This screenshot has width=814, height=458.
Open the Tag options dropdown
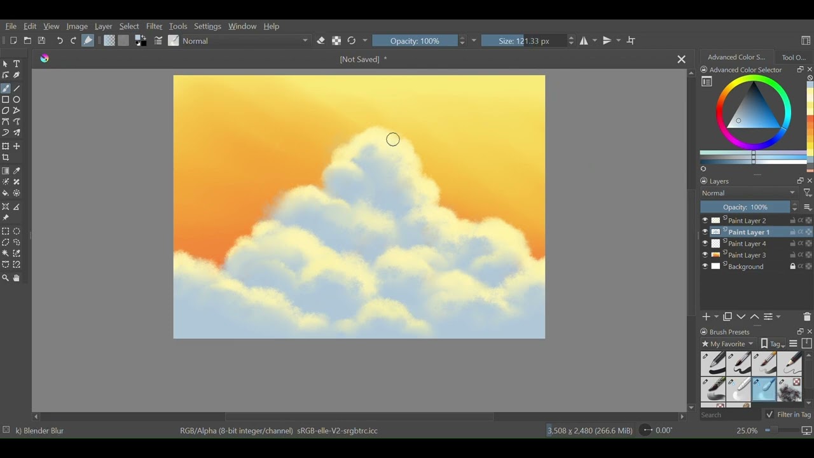coord(773,344)
